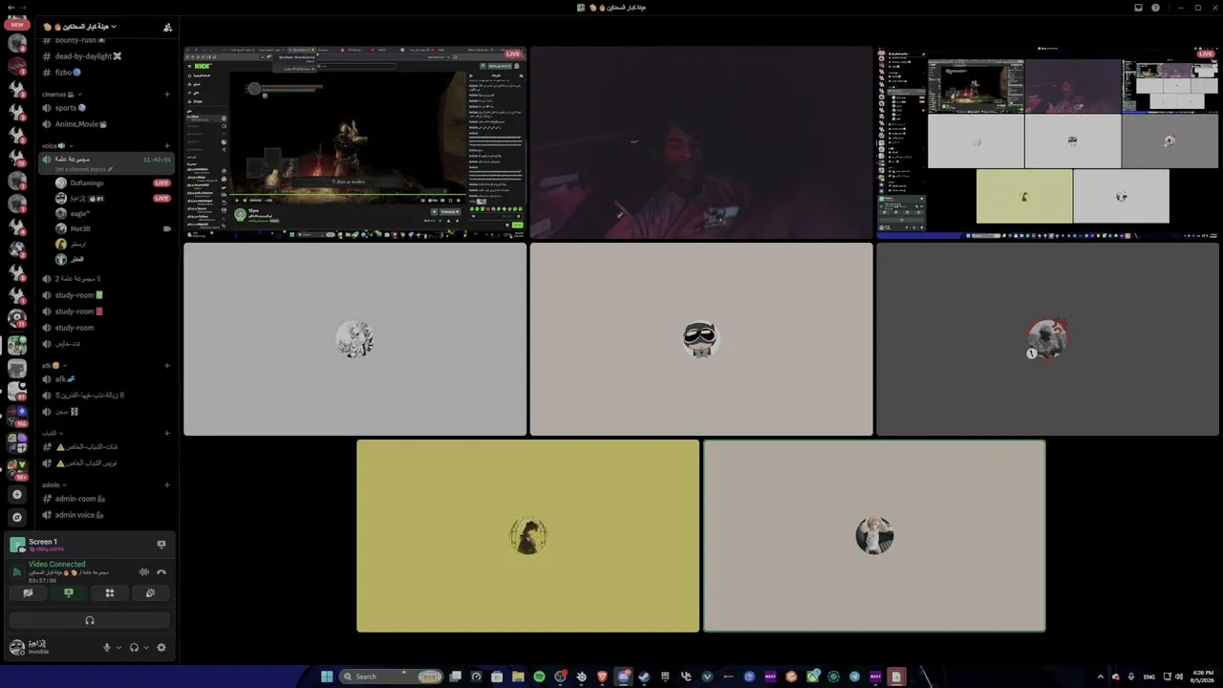Collapse the cinemas category
Image resolution: width=1223 pixels, height=688 pixels.
click(62, 95)
